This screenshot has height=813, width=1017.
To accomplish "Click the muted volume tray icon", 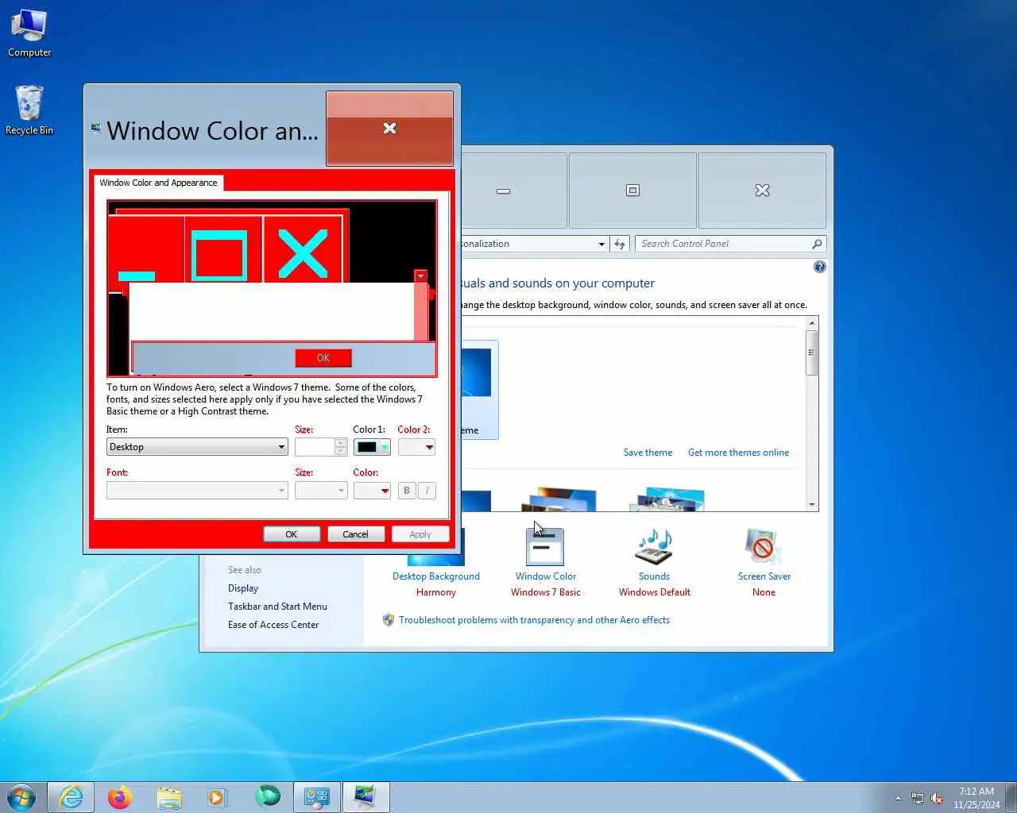I will 937,798.
